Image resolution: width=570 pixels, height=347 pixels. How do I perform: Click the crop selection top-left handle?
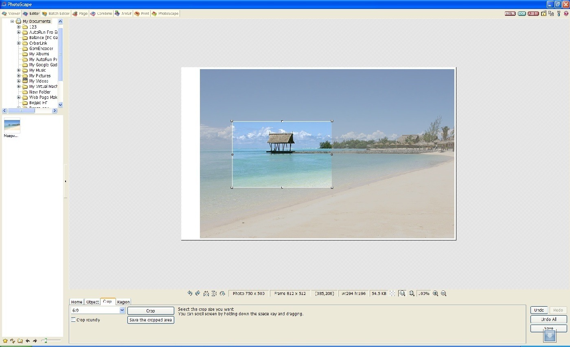(x=232, y=121)
